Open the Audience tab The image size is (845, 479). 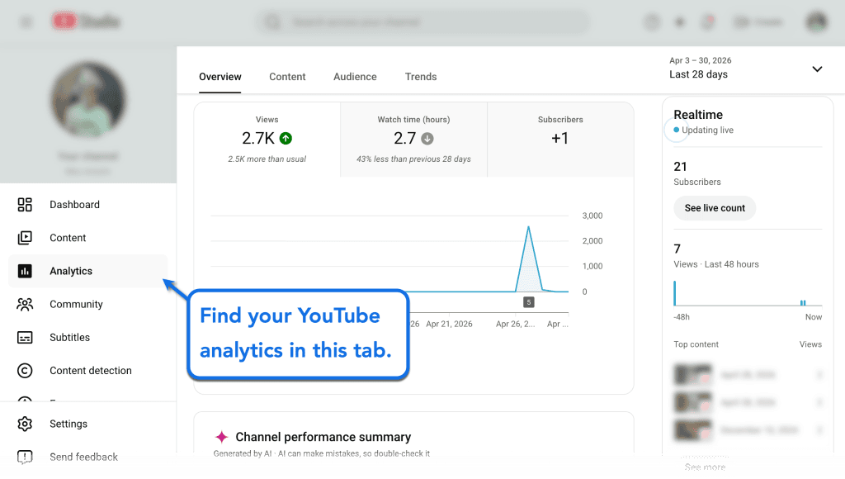coord(355,77)
